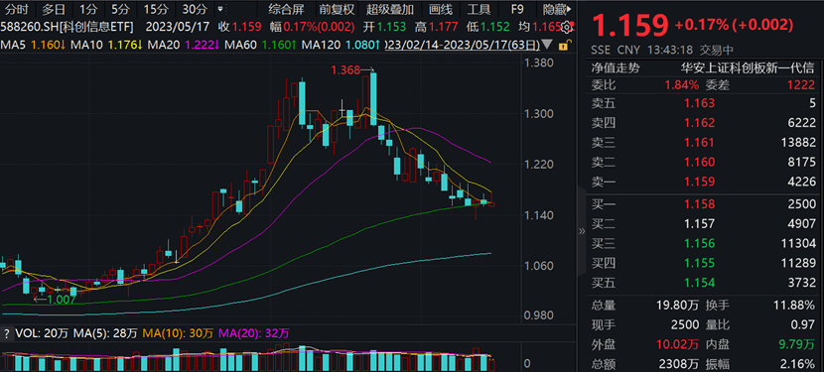Image resolution: width=824 pixels, height=372 pixels.
Task: Open the 前复权 adjustment option
Action: pyautogui.click(x=338, y=9)
